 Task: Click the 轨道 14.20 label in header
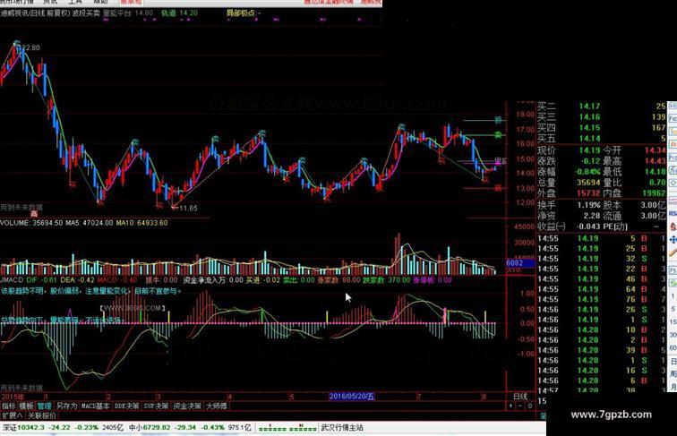point(180,13)
